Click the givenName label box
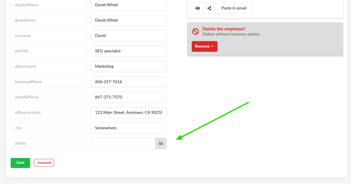 pyautogui.click(x=49, y=20)
